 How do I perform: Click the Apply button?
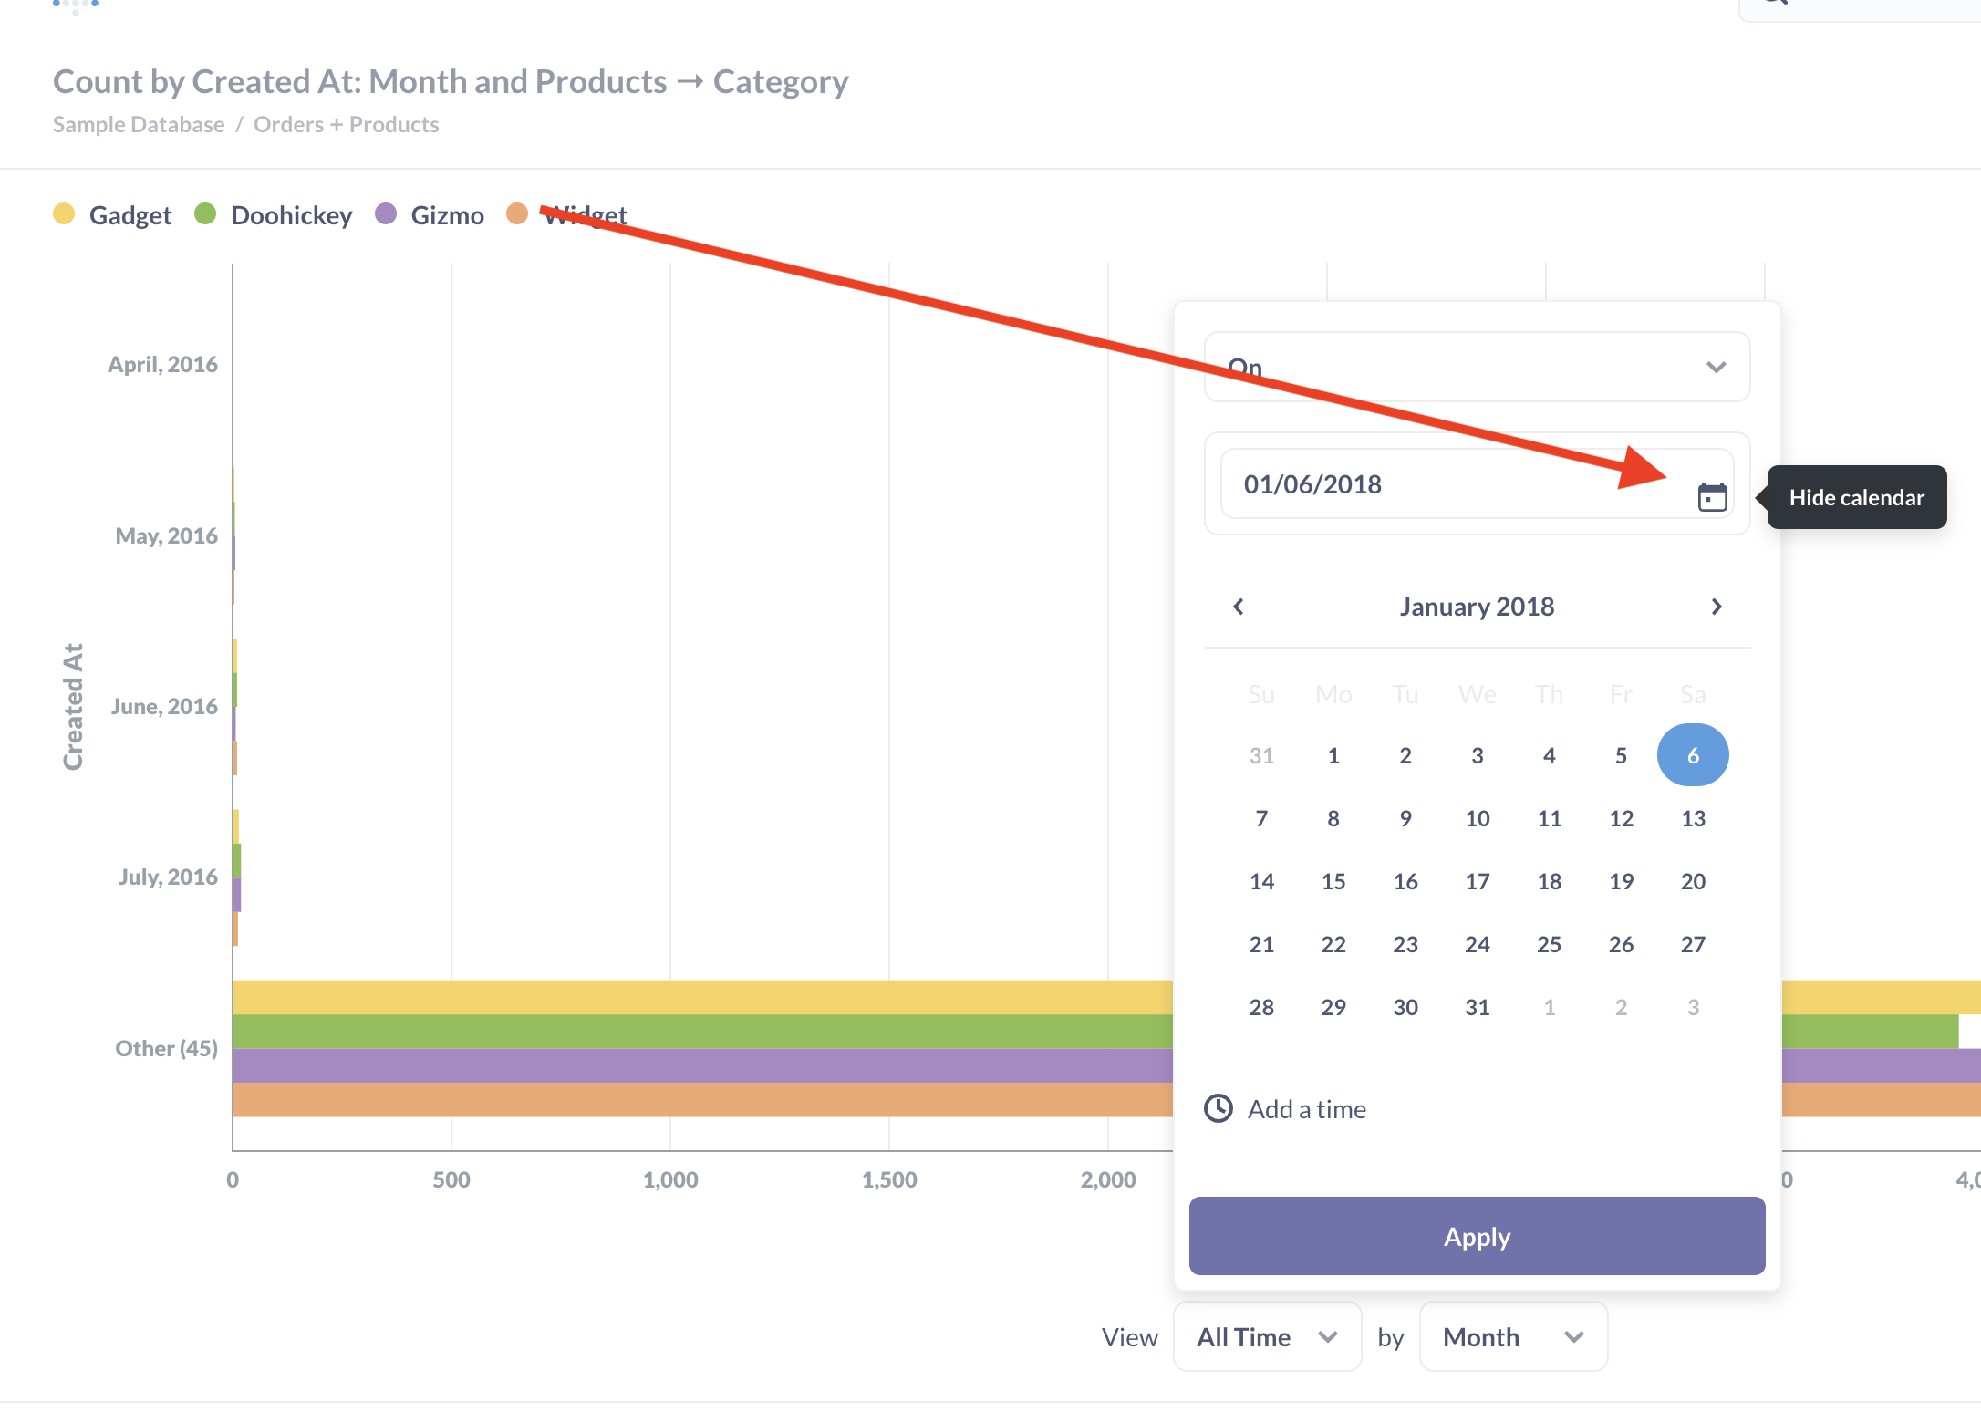(x=1476, y=1236)
